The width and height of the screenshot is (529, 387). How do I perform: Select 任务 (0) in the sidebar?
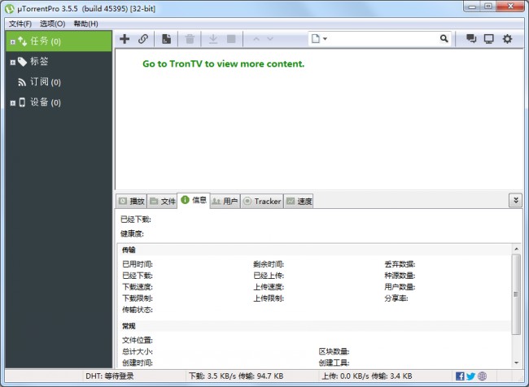click(x=59, y=41)
